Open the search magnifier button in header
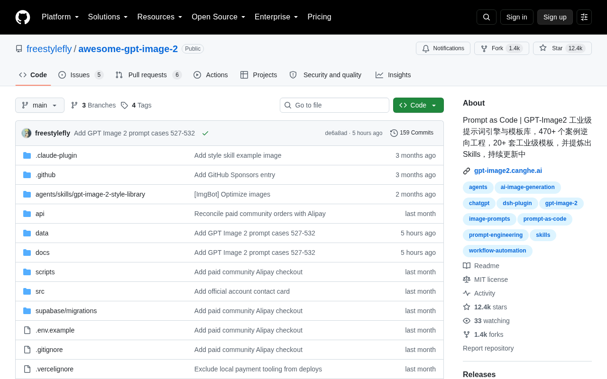 coord(487,17)
